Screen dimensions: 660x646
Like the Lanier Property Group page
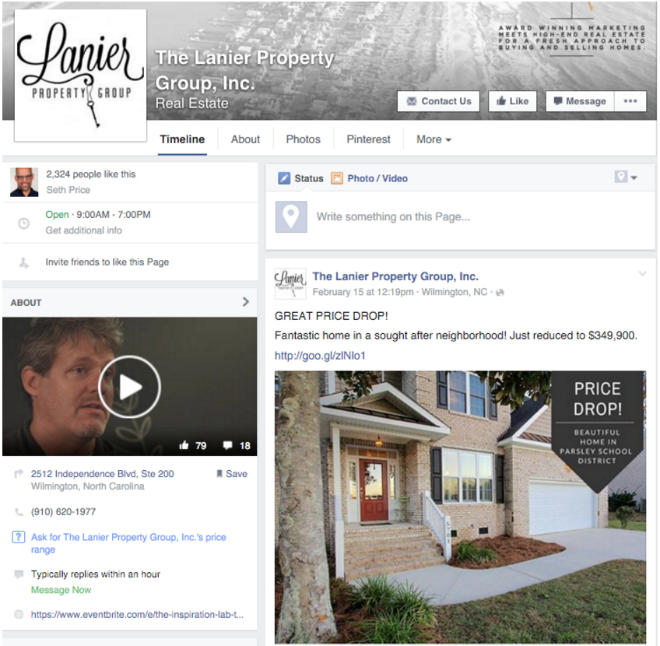(512, 101)
